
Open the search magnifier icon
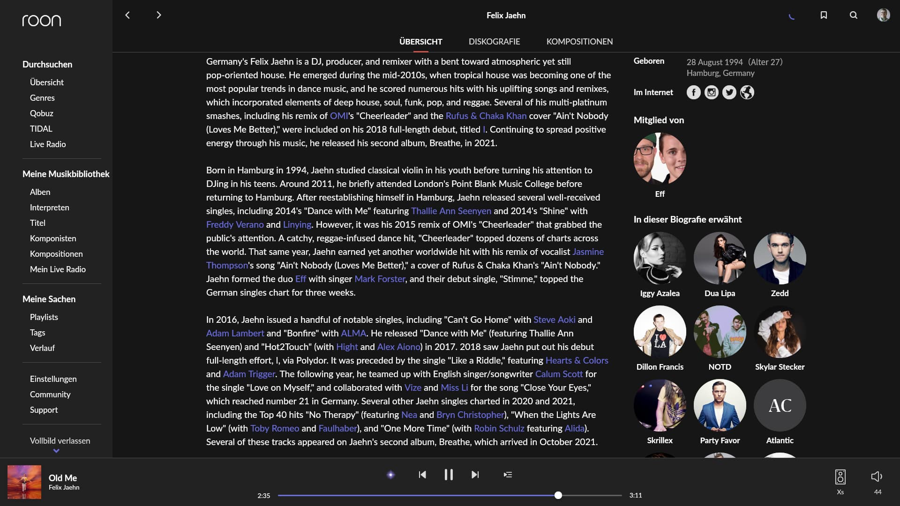tap(854, 15)
